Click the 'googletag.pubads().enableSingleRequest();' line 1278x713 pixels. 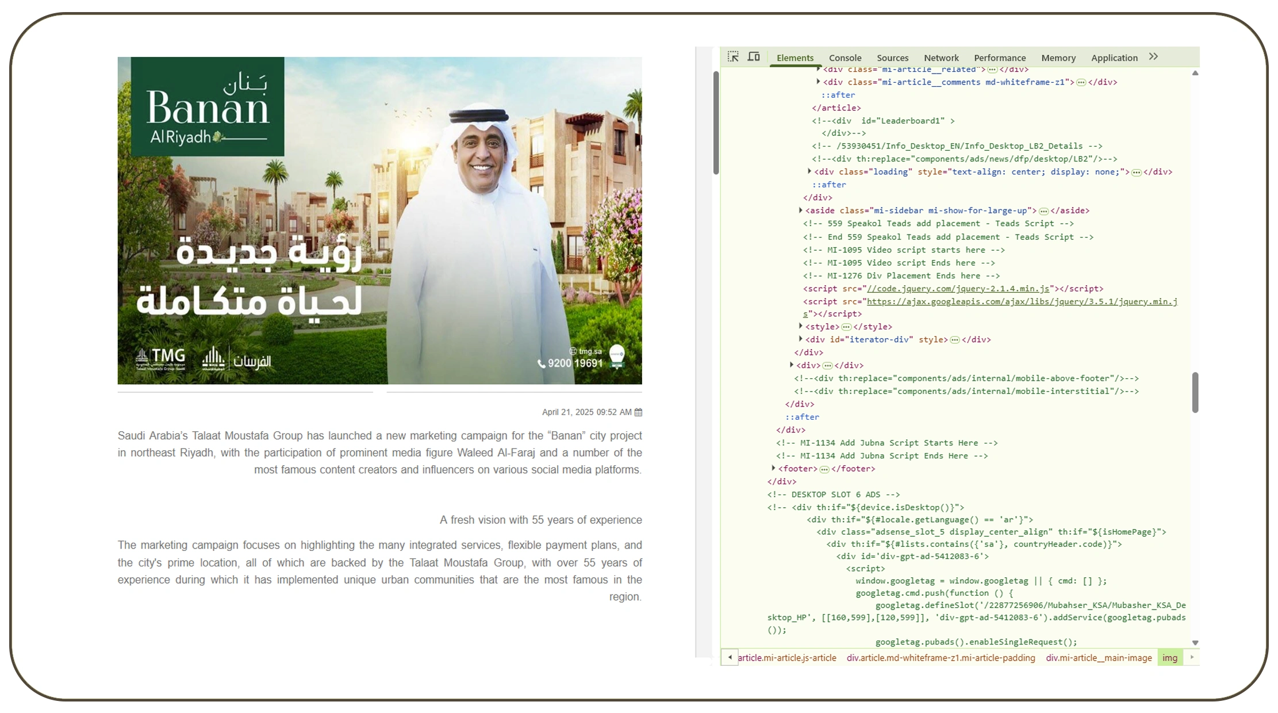pyautogui.click(x=976, y=642)
